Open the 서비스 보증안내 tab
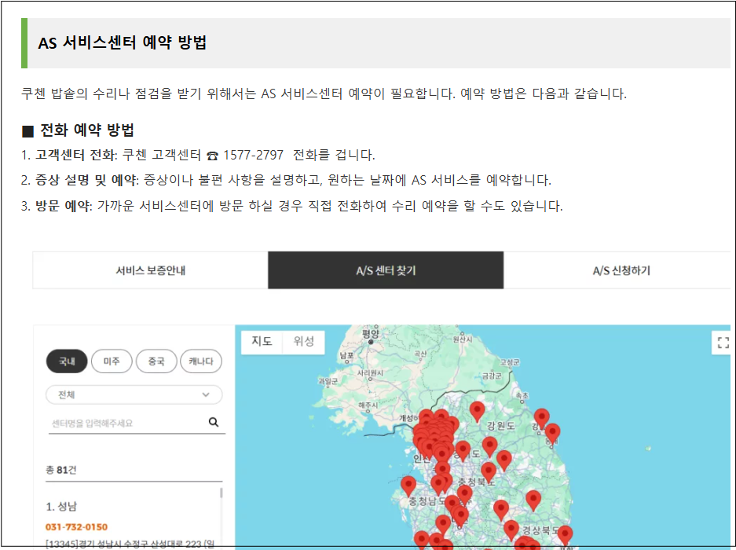The width and height of the screenshot is (736, 550). tap(150, 270)
